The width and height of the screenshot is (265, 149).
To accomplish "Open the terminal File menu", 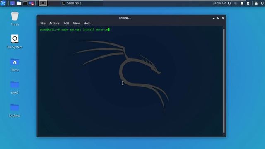I will (43, 23).
